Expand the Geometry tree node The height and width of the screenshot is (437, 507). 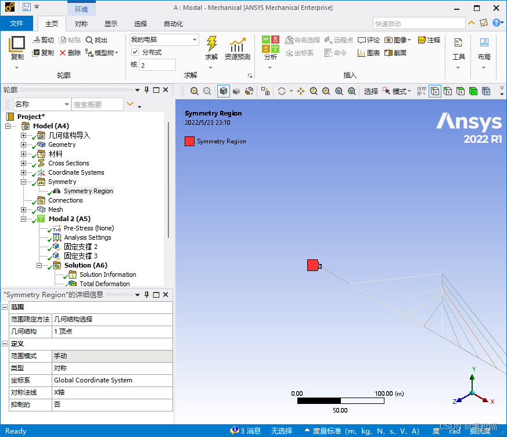click(x=23, y=145)
